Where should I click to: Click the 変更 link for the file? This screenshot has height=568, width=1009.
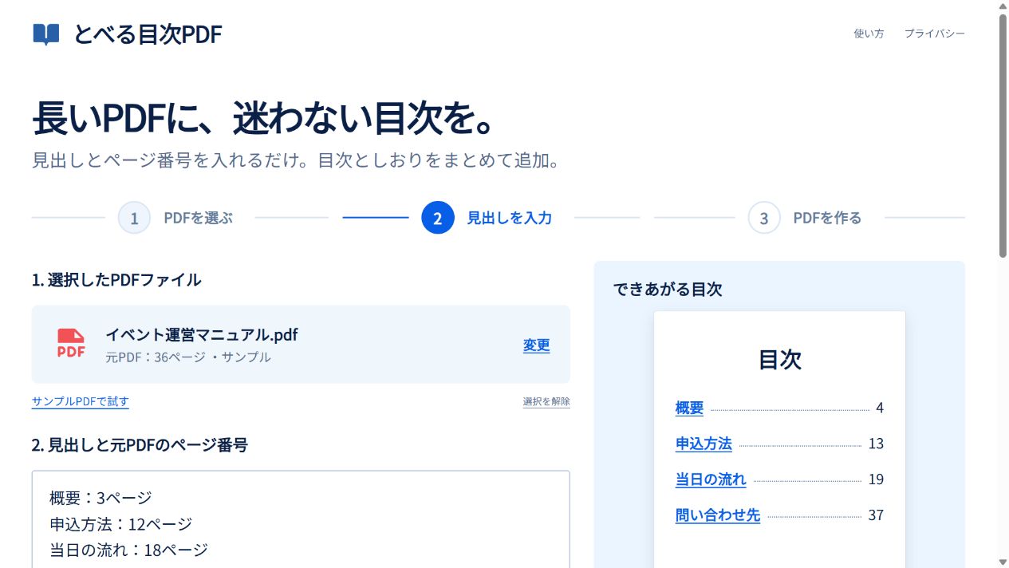536,345
